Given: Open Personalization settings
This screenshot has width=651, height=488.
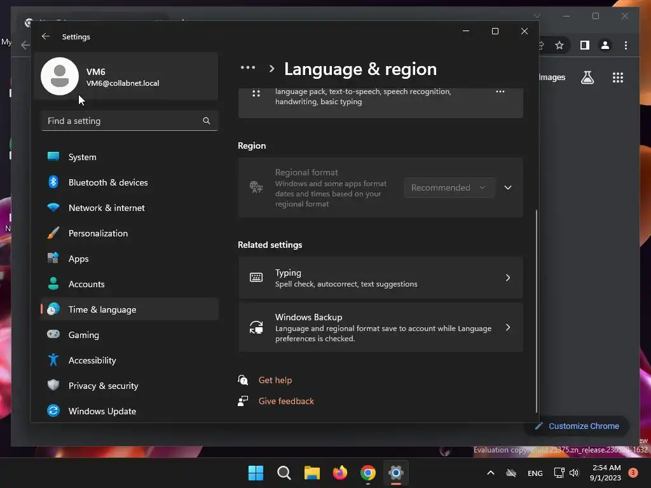Looking at the screenshot, I should [x=129, y=233].
